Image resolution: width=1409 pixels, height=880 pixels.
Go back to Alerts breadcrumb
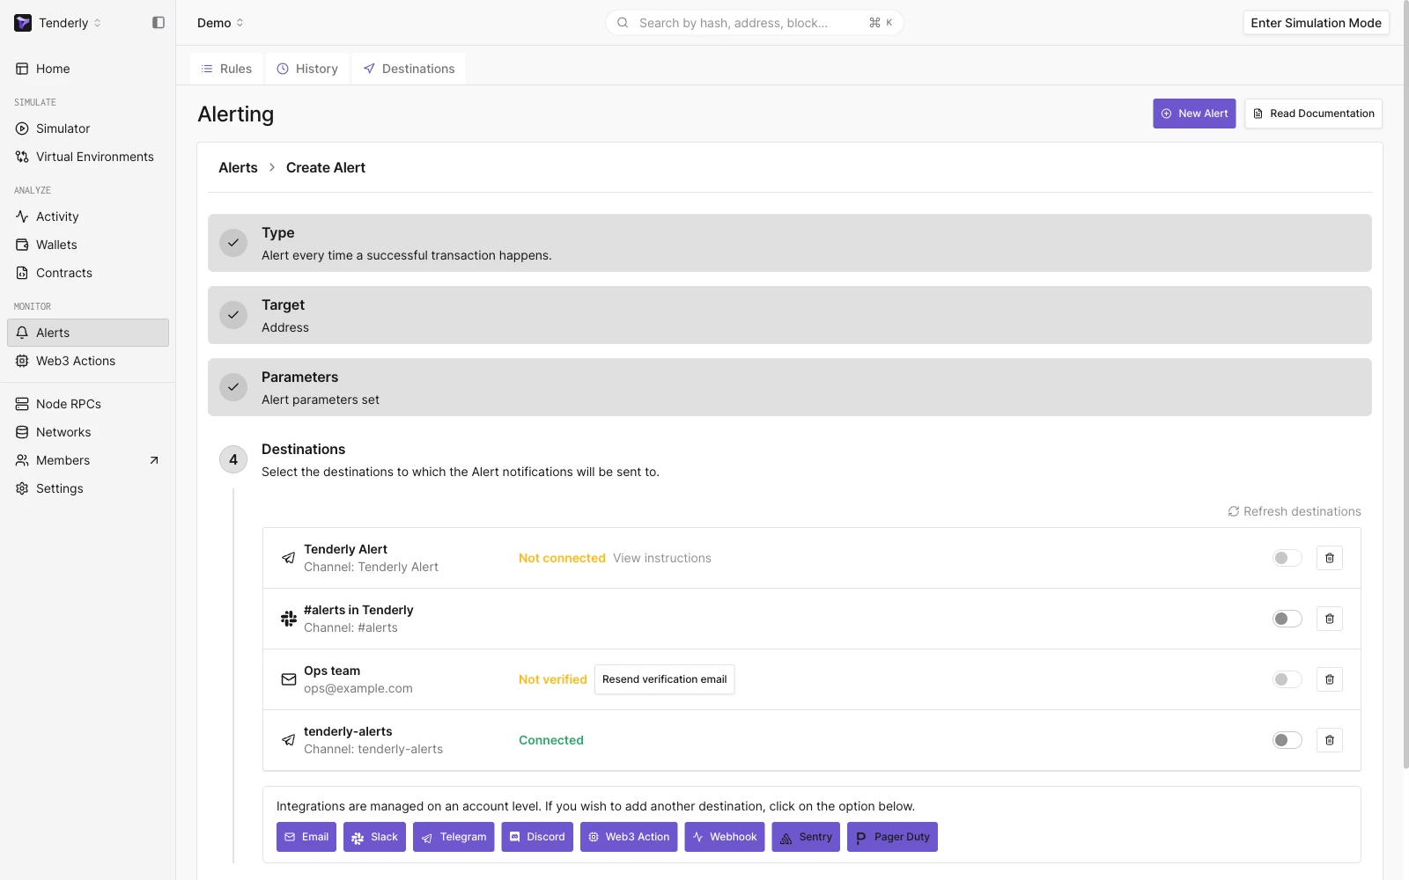[238, 167]
